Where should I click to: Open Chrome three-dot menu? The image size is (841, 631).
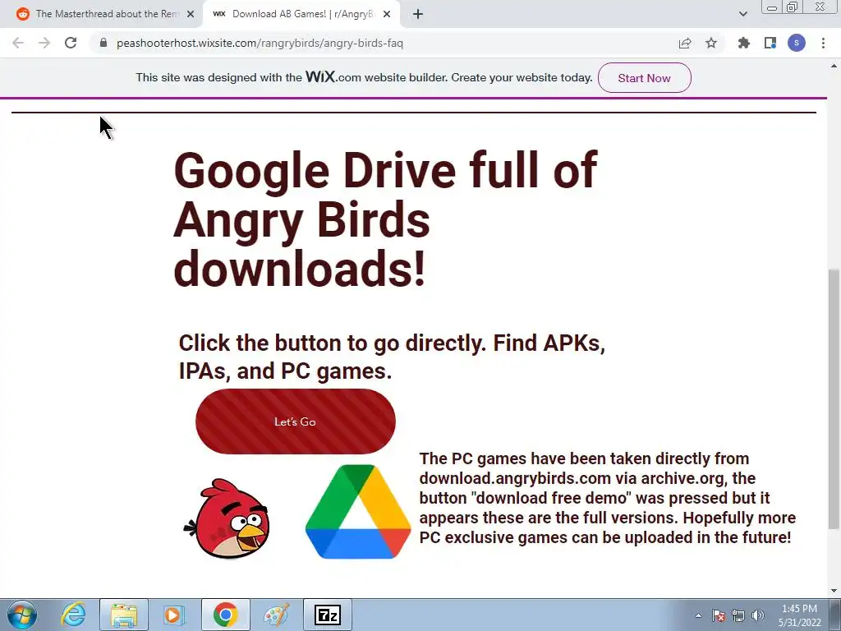tap(823, 43)
